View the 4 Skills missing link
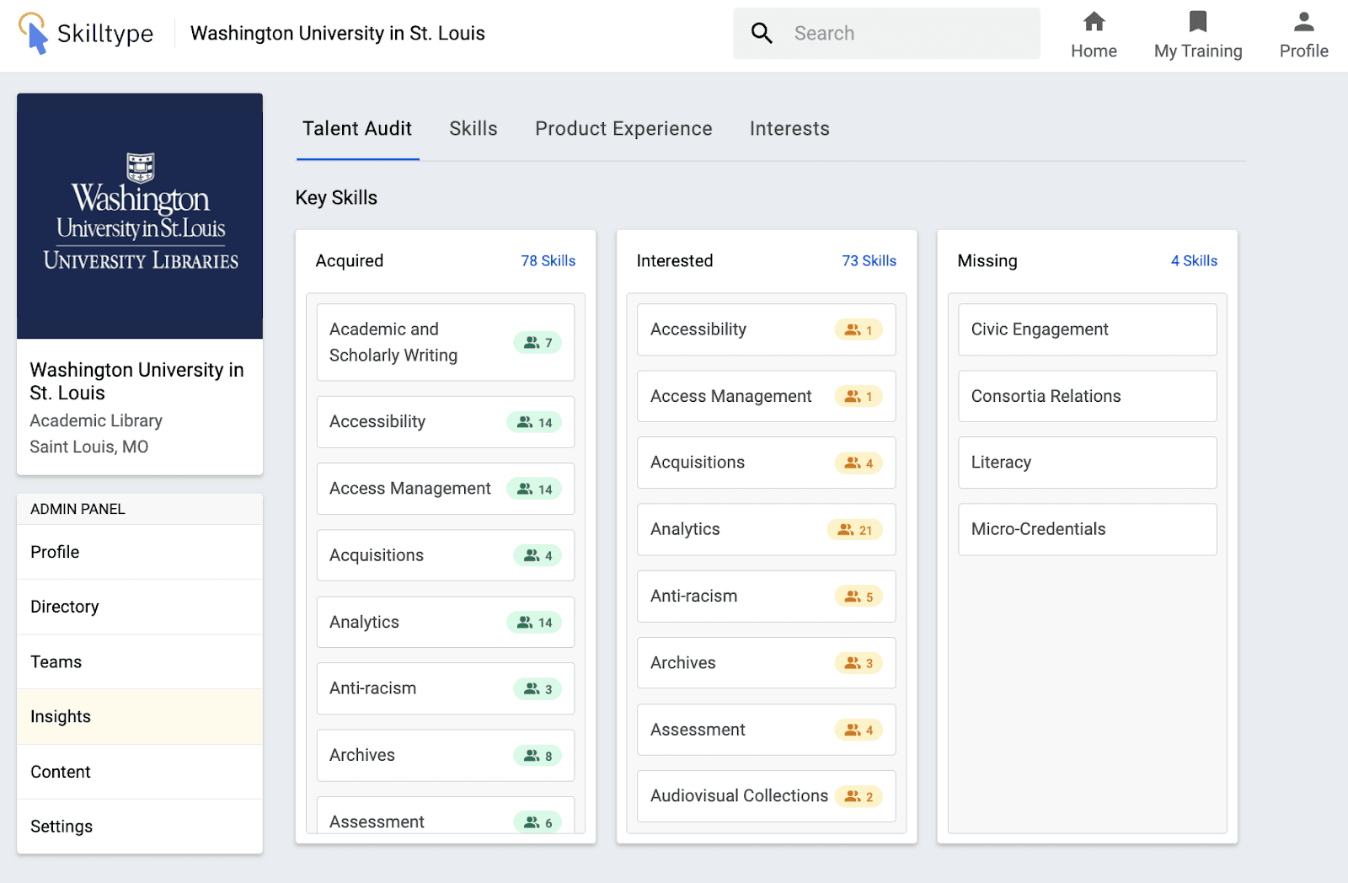 click(1194, 261)
